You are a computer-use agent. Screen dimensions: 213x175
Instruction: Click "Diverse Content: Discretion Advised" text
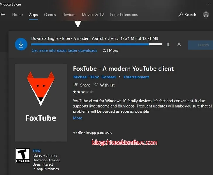click(x=46, y=158)
